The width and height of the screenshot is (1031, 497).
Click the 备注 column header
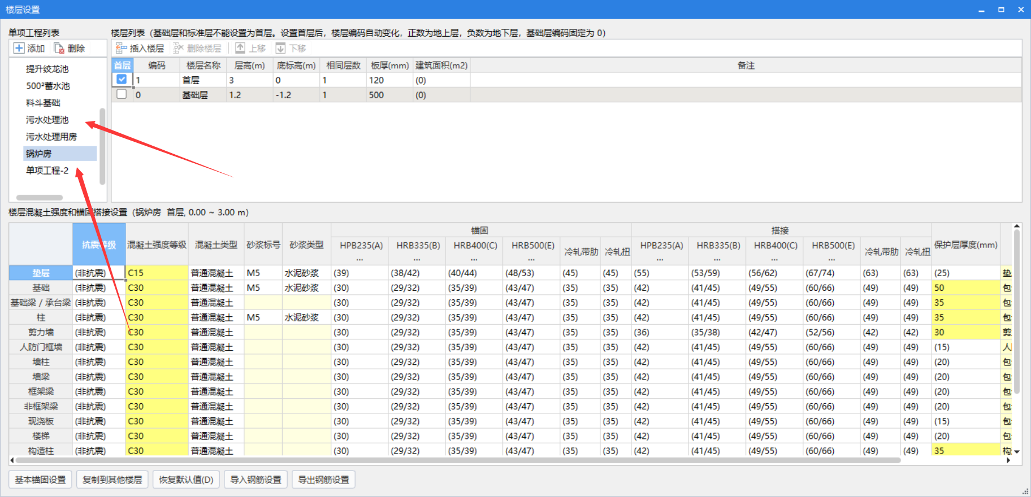click(x=746, y=66)
